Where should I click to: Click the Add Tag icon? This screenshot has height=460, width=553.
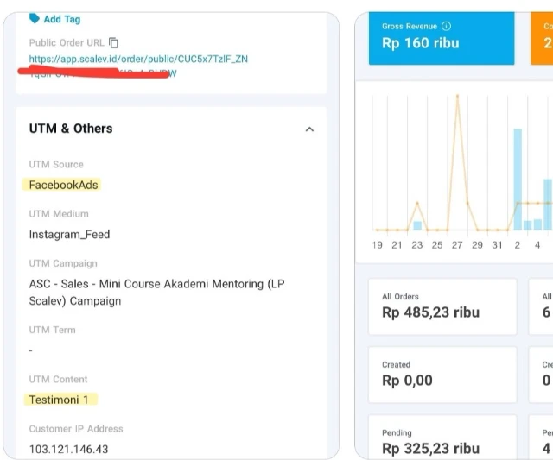35,19
